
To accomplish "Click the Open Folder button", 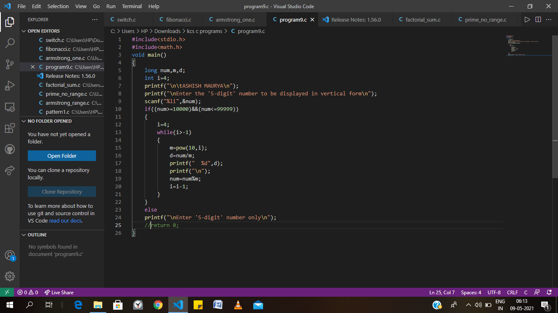I will pyautogui.click(x=62, y=156).
